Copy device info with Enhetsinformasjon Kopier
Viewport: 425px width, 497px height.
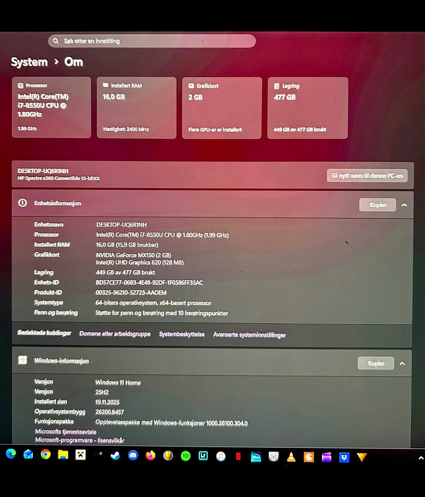coord(378,205)
